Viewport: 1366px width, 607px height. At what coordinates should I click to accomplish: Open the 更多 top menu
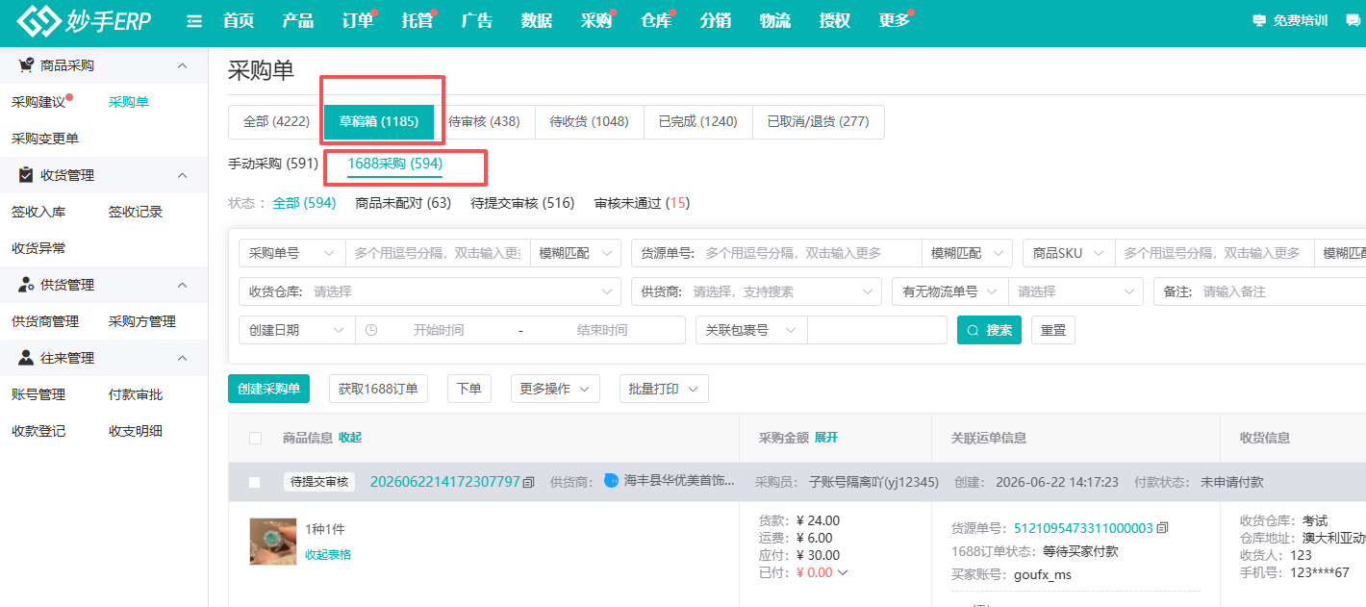pos(895,21)
